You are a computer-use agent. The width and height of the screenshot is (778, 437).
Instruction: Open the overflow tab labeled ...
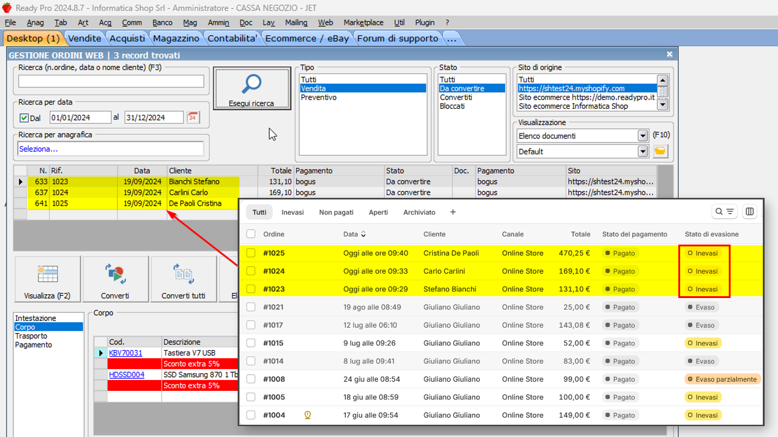point(451,38)
